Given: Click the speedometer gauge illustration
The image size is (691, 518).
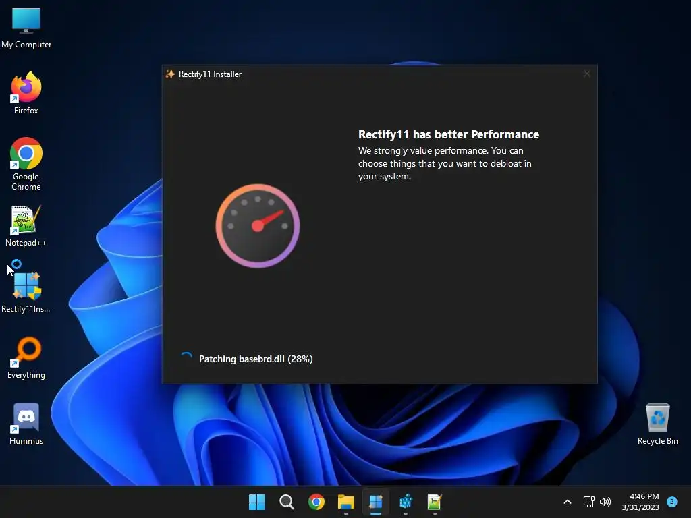Looking at the screenshot, I should (x=257, y=226).
